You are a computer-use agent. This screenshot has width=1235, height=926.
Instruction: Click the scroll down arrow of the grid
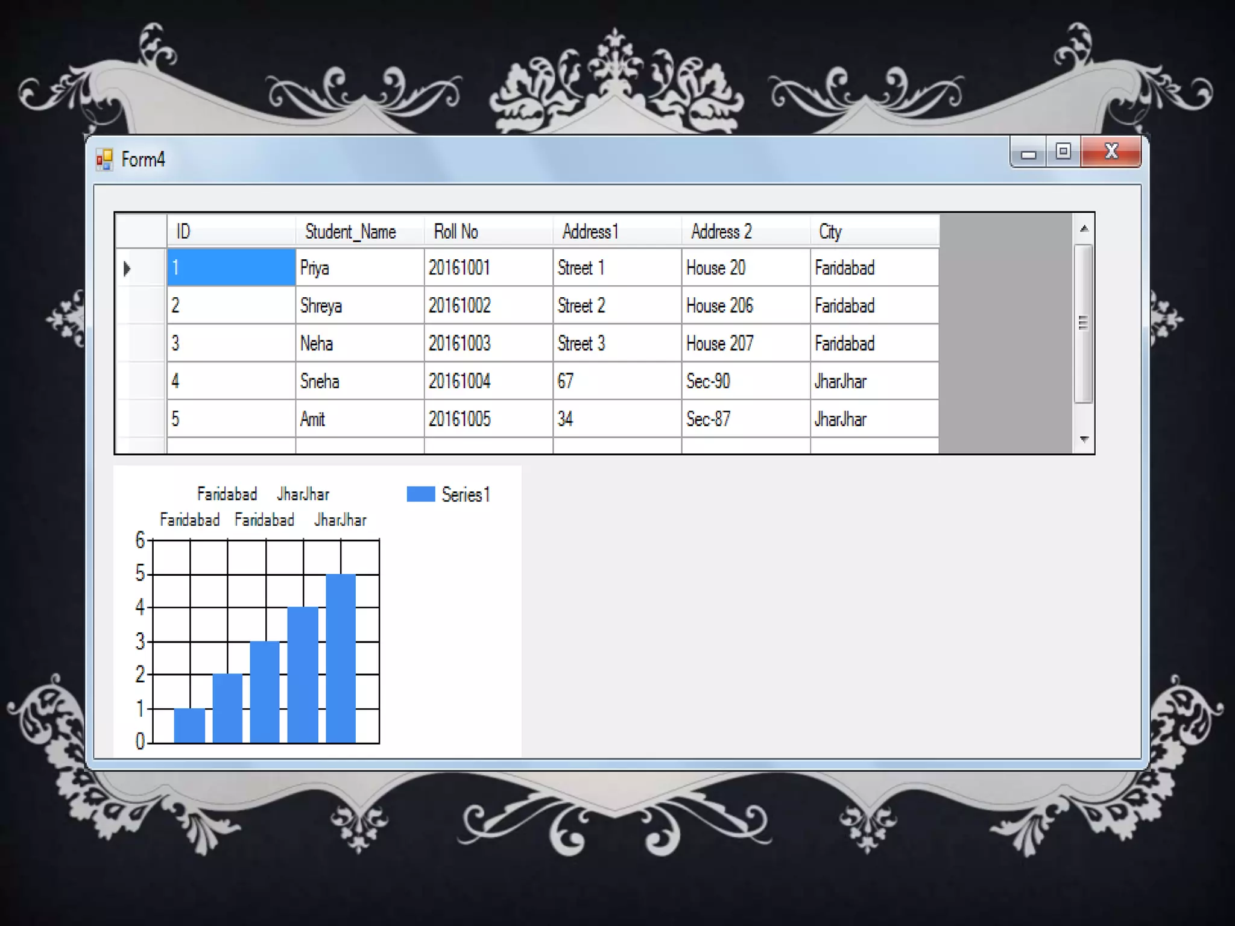coord(1084,439)
